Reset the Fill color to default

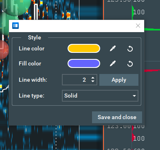(x=130, y=64)
